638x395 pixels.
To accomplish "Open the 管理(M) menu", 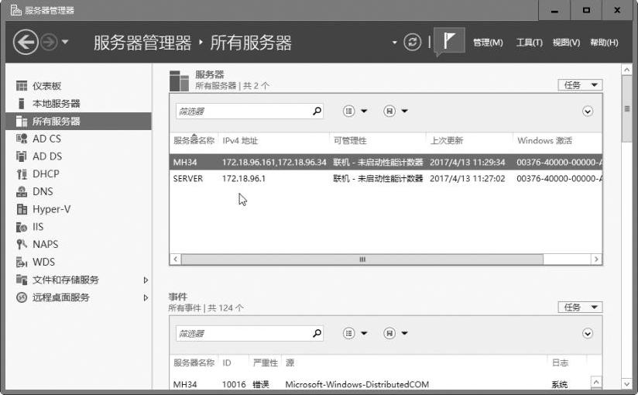I will 488,43.
